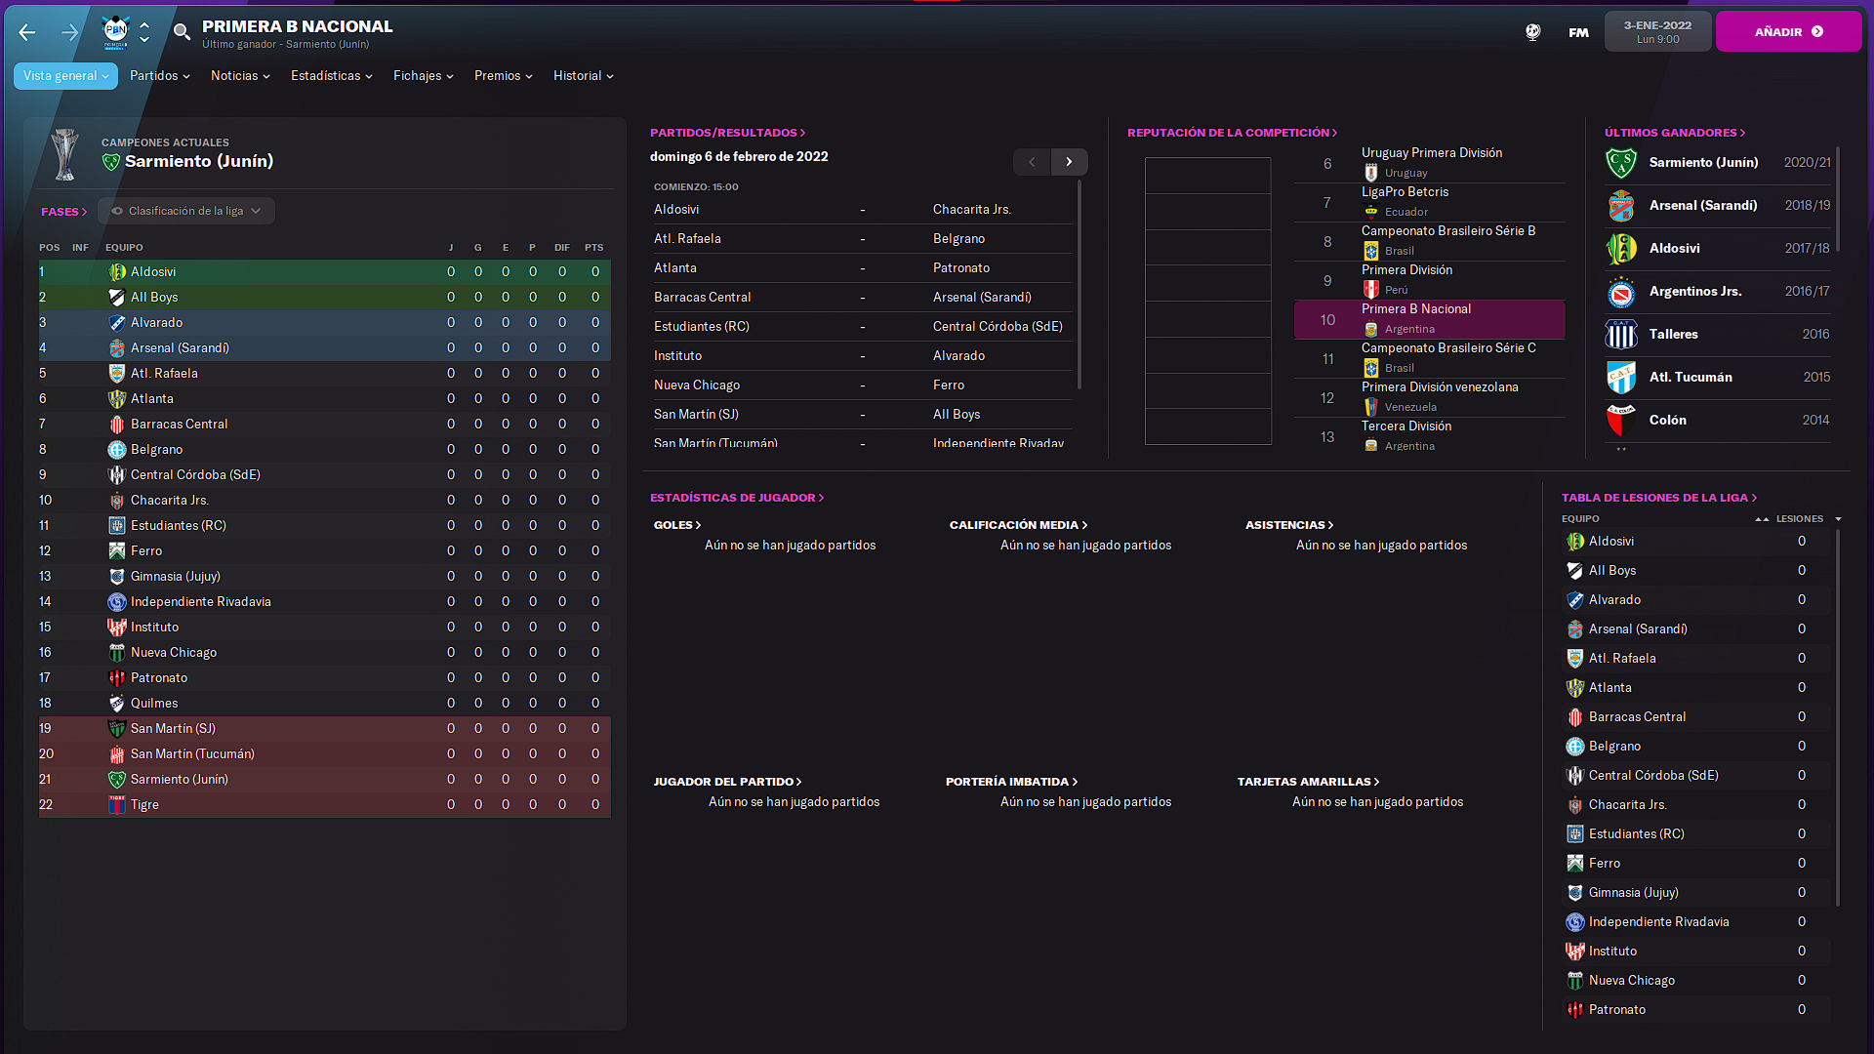Open Portería imbatida link
The height and width of the screenshot is (1054, 1874).
coord(1011,782)
